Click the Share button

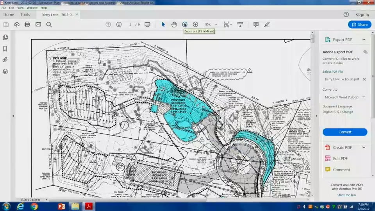click(359, 24)
